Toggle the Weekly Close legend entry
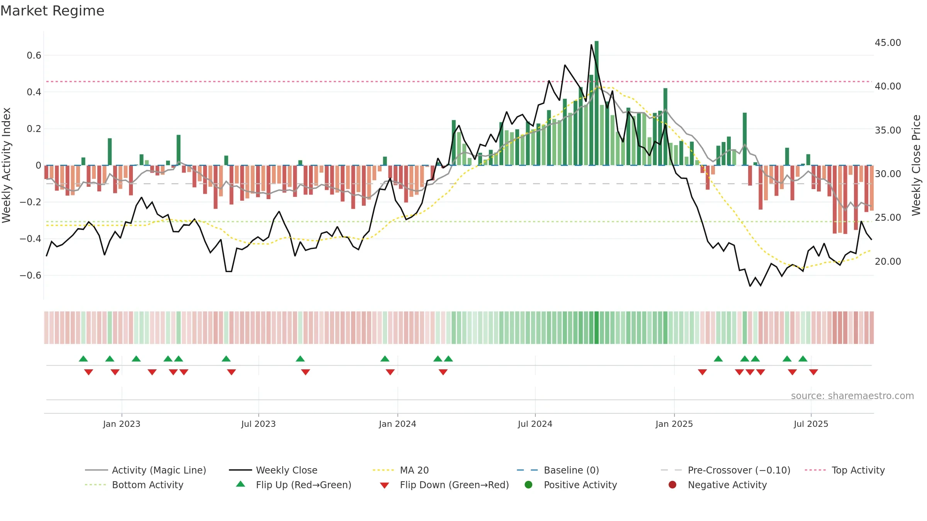 [273, 470]
